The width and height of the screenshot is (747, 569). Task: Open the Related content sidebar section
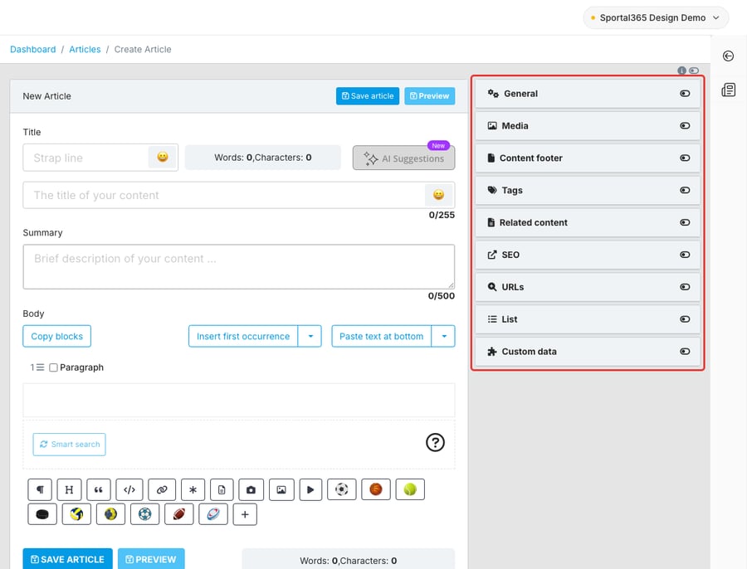(588, 222)
